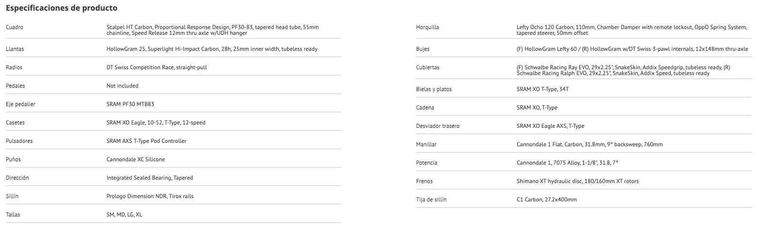The image size is (758, 231).
Task: Click the 'Casetes' row label
Action: tap(15, 123)
